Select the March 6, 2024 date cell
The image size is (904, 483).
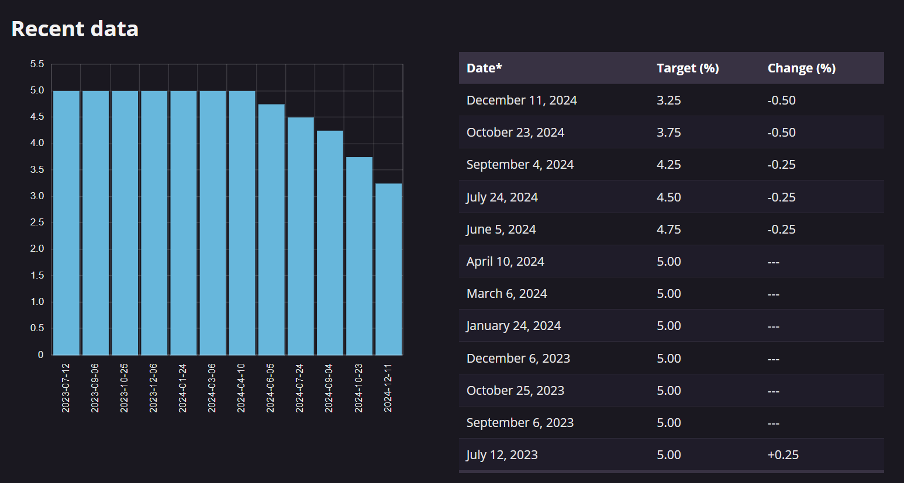tap(507, 294)
